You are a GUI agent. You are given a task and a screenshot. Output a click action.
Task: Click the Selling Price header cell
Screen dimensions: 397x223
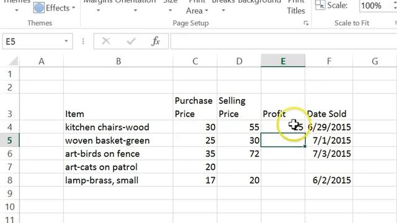coord(239,107)
